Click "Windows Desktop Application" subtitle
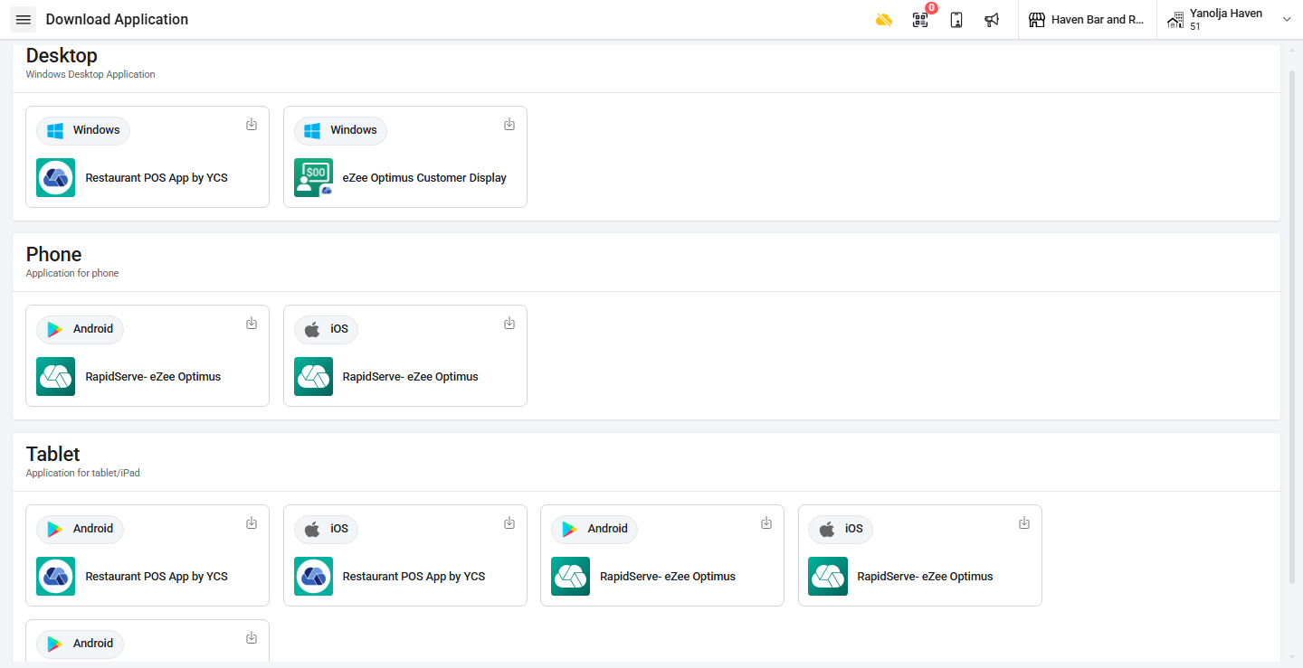This screenshot has height=668, width=1303. [90, 75]
